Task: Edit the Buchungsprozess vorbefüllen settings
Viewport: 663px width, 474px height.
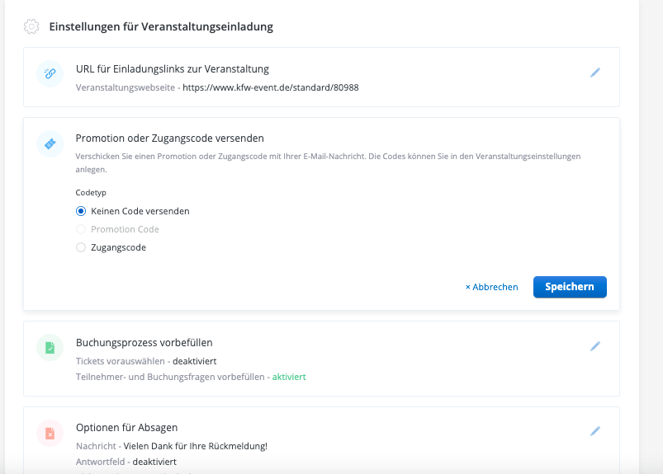Action: pos(594,346)
